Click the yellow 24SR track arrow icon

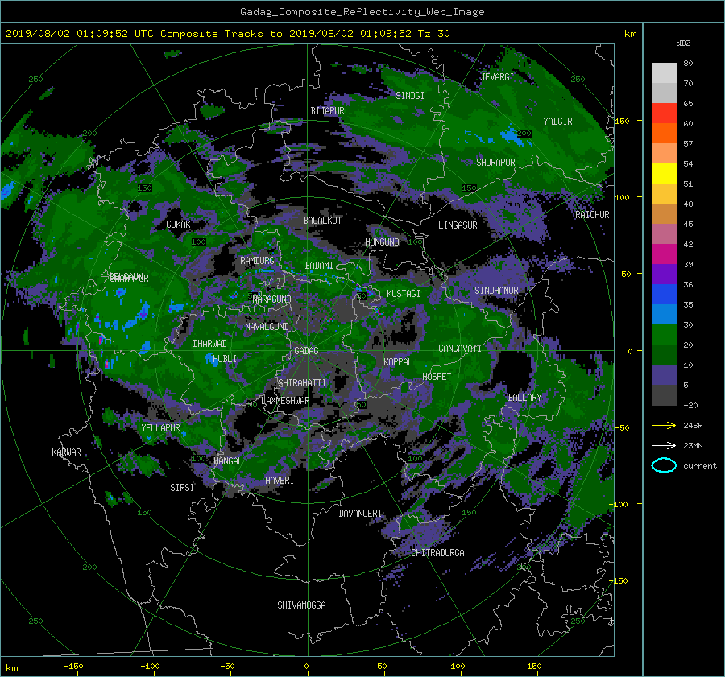tap(664, 425)
